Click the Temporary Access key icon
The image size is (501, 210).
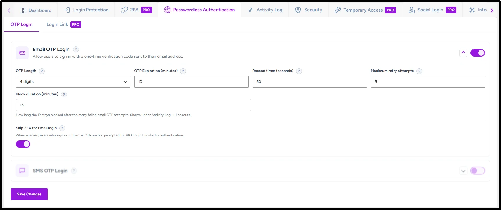(338, 10)
